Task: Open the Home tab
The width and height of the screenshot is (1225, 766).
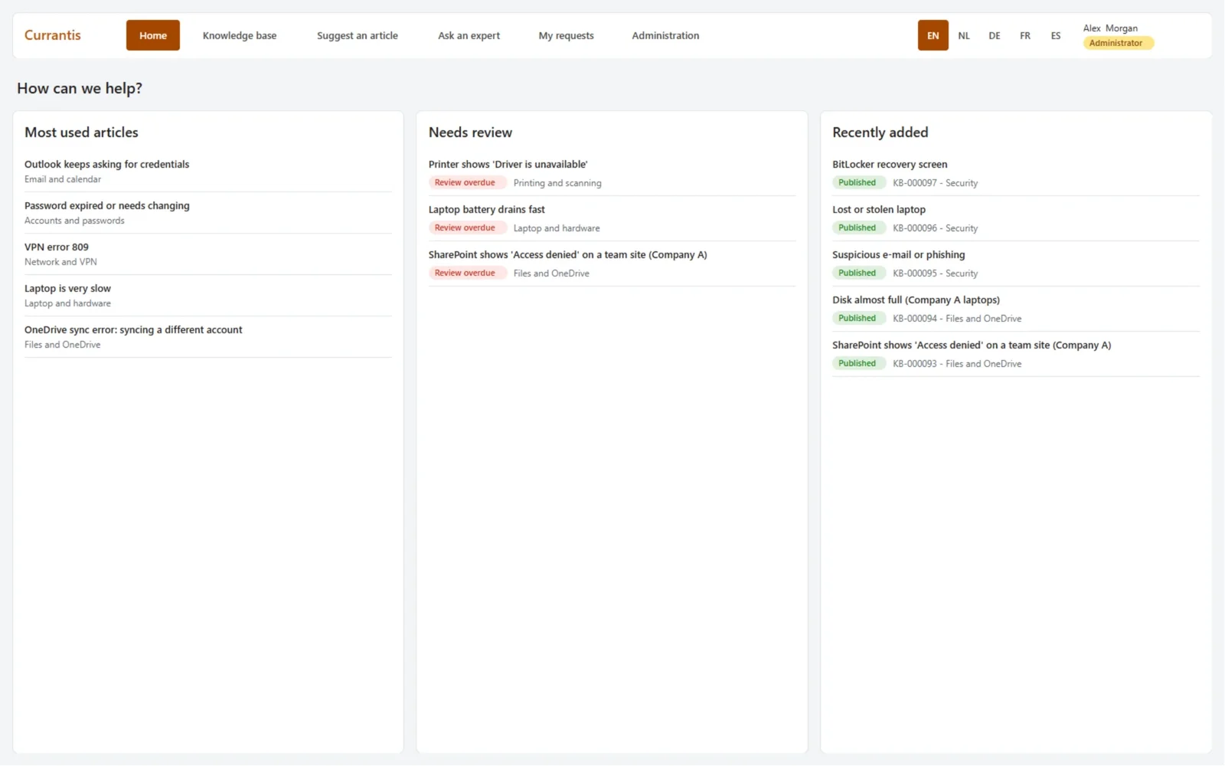Action: (x=152, y=35)
